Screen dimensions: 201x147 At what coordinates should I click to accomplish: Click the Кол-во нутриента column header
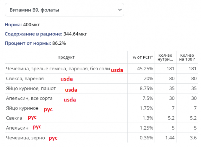point(166,57)
